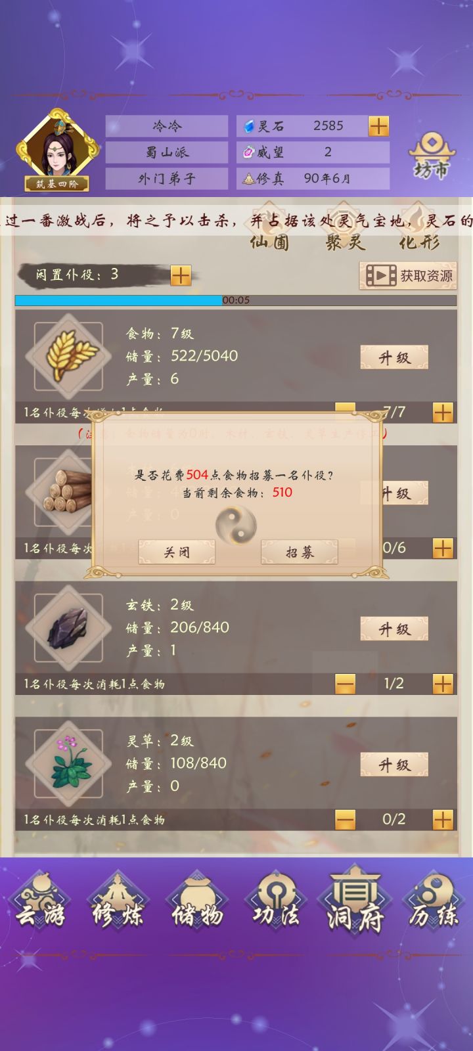Open 储物 storage bag icon
The image size is (473, 1051).
coord(197,905)
